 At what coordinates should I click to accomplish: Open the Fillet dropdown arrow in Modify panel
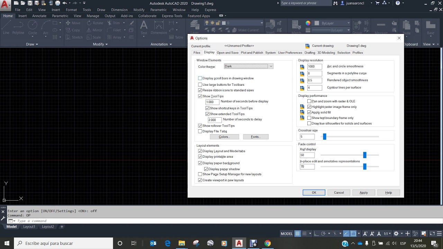click(125, 30)
